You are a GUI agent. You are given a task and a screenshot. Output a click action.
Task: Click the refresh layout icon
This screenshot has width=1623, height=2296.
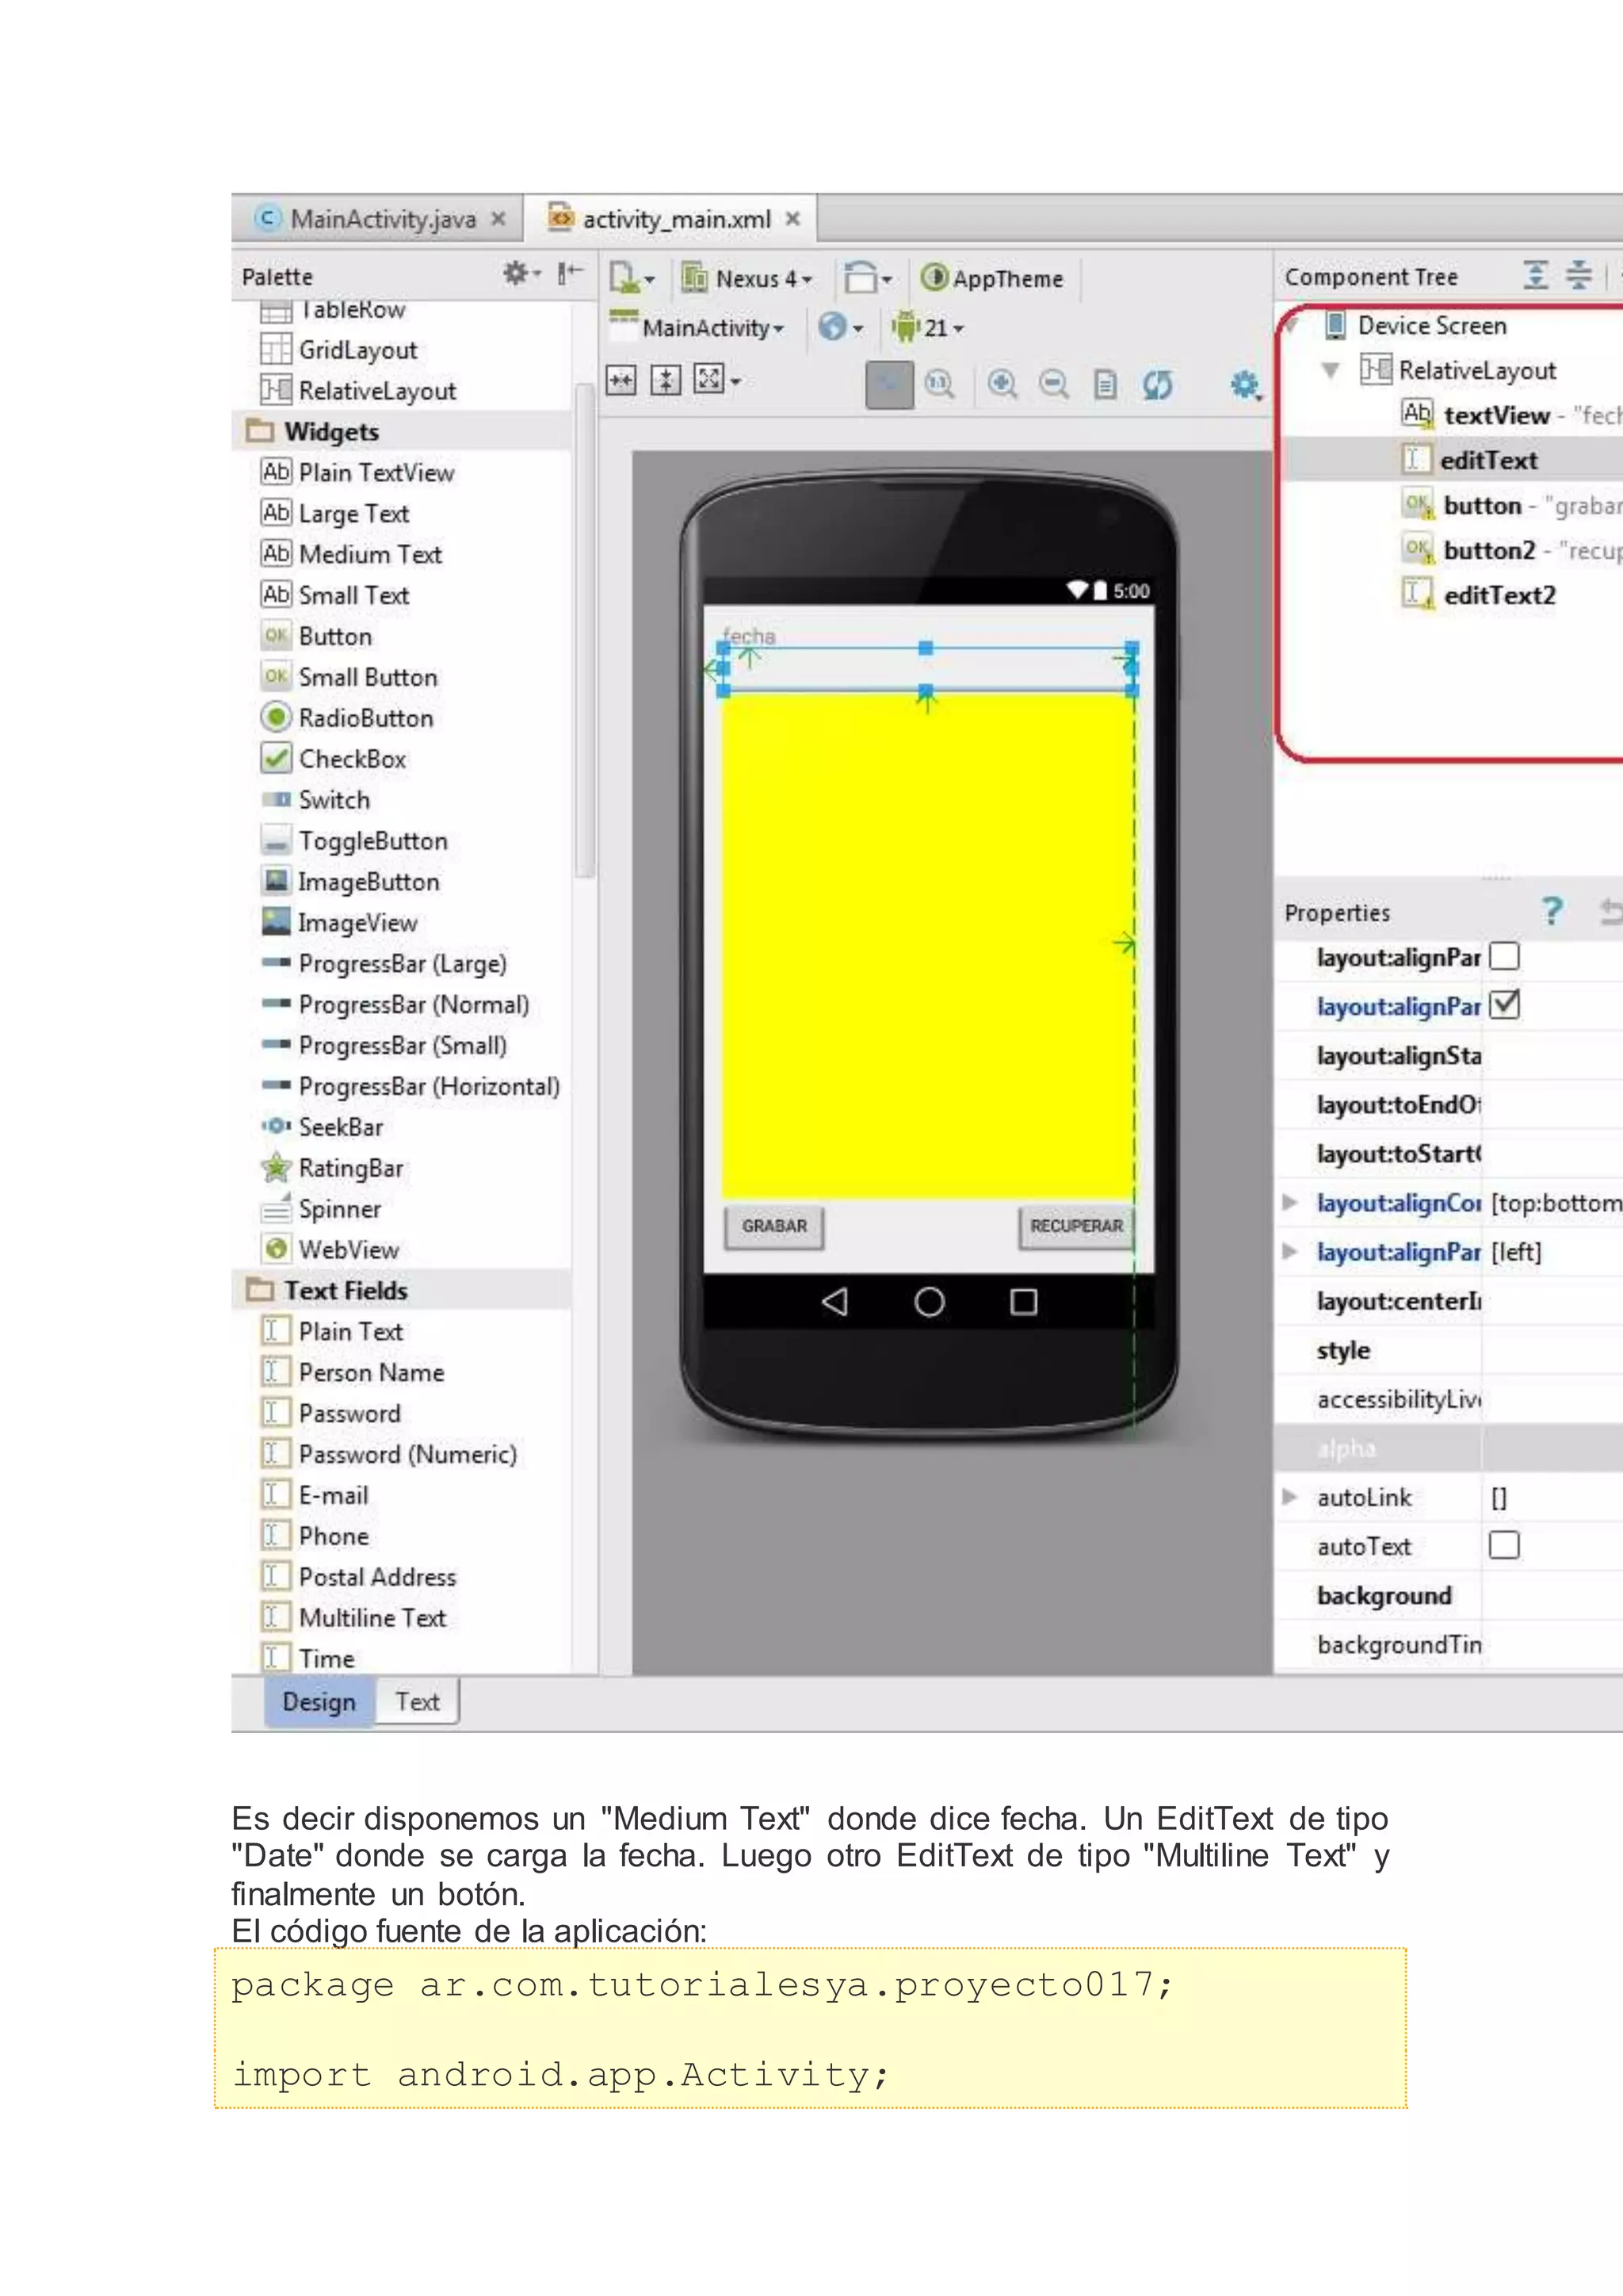1157,384
